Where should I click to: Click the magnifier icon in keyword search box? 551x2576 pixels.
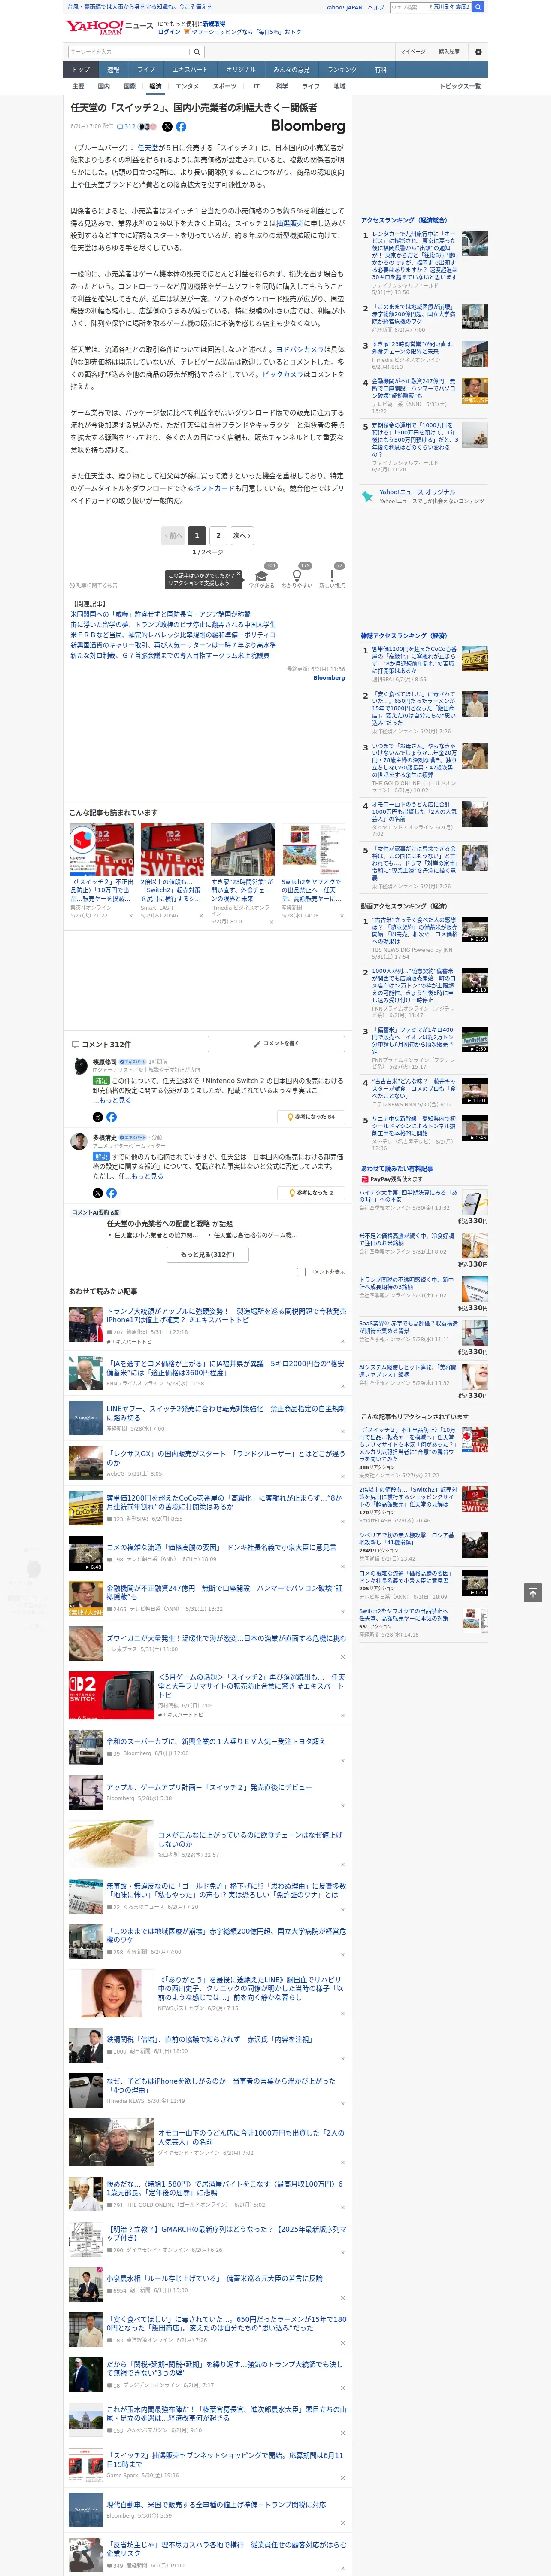point(197,52)
